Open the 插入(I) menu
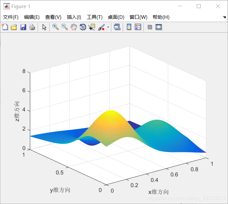The image size is (228, 204). point(74,17)
